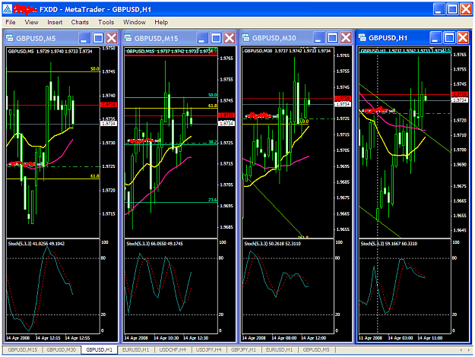This screenshot has width=475, height=357.
Task: Open the File menu
Action: click(11, 22)
